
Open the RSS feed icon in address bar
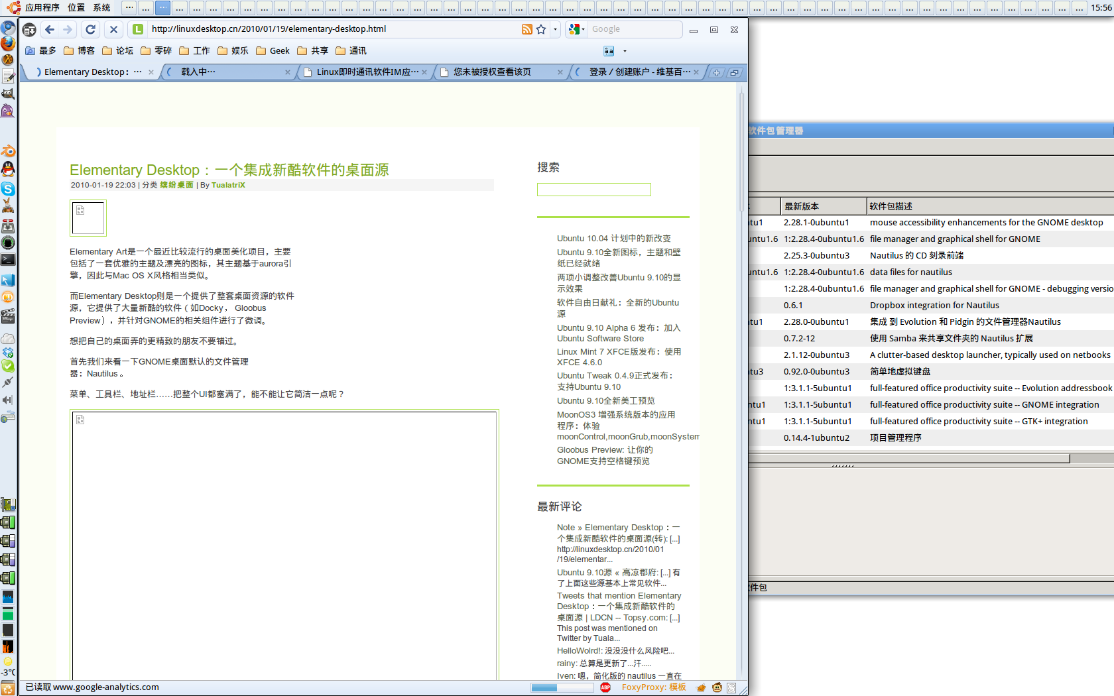527,29
